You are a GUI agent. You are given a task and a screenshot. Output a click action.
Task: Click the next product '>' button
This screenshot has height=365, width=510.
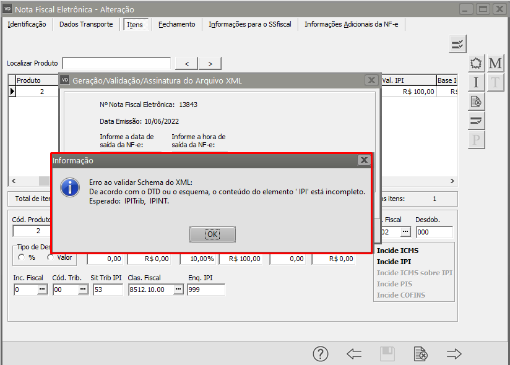click(x=210, y=63)
